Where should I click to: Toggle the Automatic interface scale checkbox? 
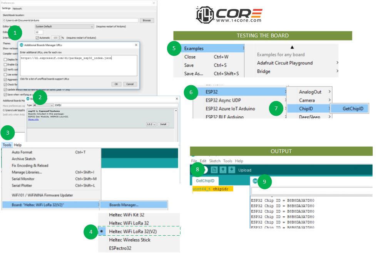click(x=37, y=38)
